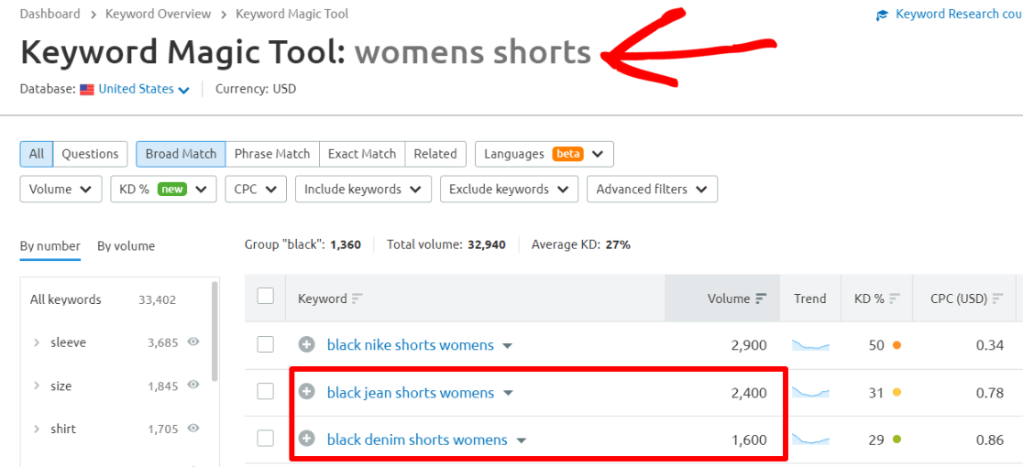This screenshot has height=467, width=1023.
Task: Check the box for black nike shorts womens
Action: pos(265,344)
